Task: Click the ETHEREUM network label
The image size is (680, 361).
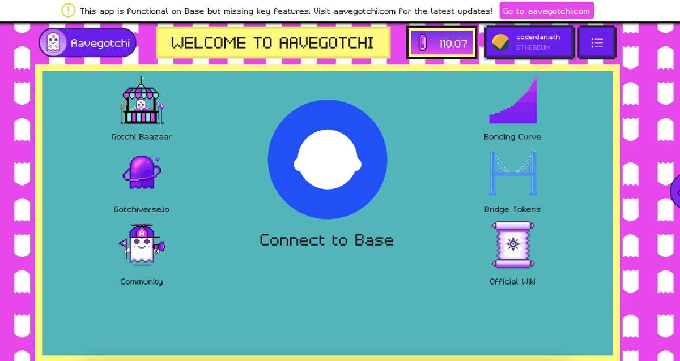Action: pos(533,48)
